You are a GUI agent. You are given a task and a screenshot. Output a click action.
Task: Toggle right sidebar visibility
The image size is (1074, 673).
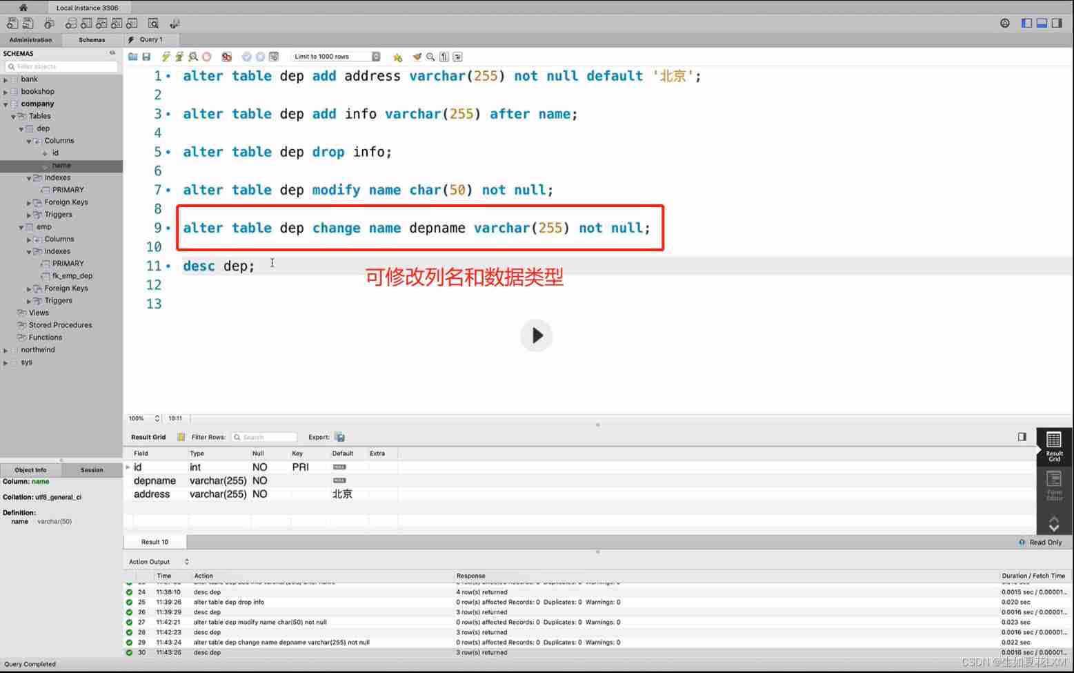(1057, 23)
